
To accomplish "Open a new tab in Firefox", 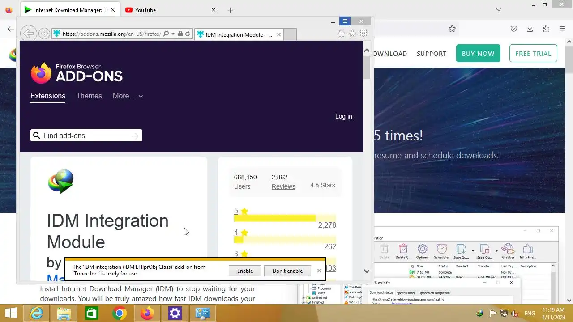I will pos(230,10).
